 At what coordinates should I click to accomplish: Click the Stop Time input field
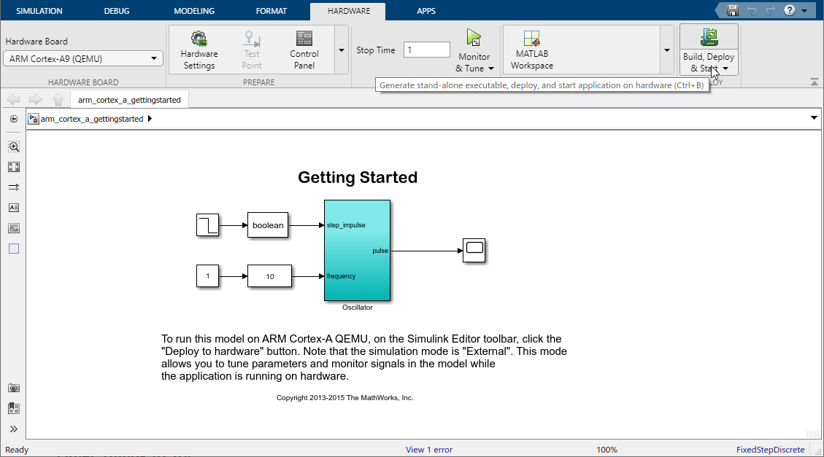[x=427, y=50]
